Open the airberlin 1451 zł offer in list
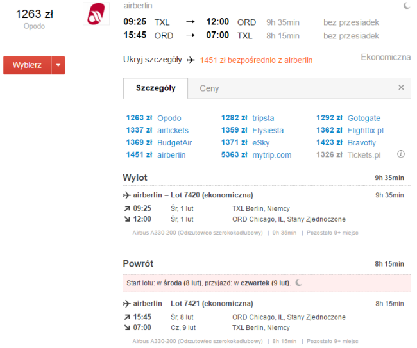 pos(156,154)
